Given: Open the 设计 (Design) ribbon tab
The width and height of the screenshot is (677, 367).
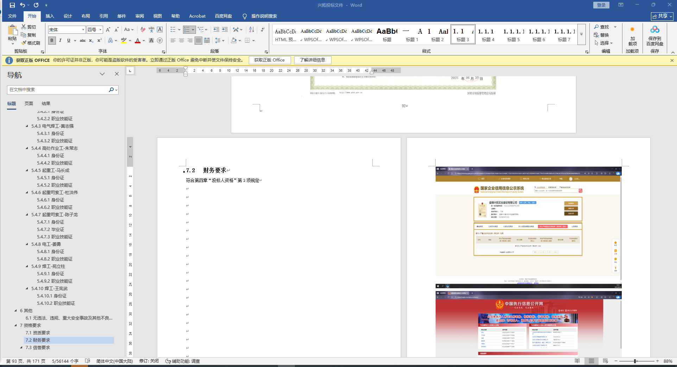Looking at the screenshot, I should pyautogui.click(x=68, y=16).
